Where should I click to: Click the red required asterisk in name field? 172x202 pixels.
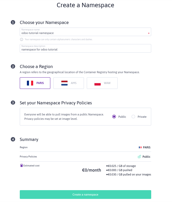tap(149, 33)
